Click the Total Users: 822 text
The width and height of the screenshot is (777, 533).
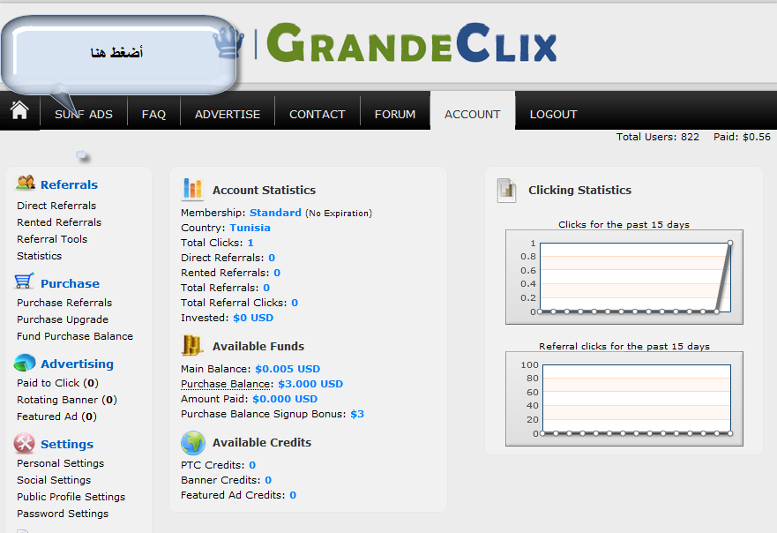pos(658,137)
